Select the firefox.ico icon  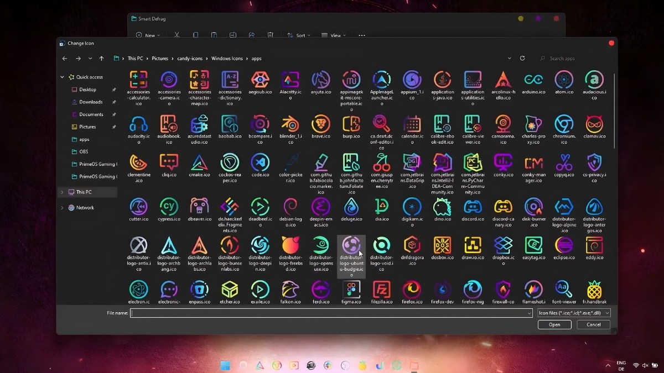coord(412,293)
